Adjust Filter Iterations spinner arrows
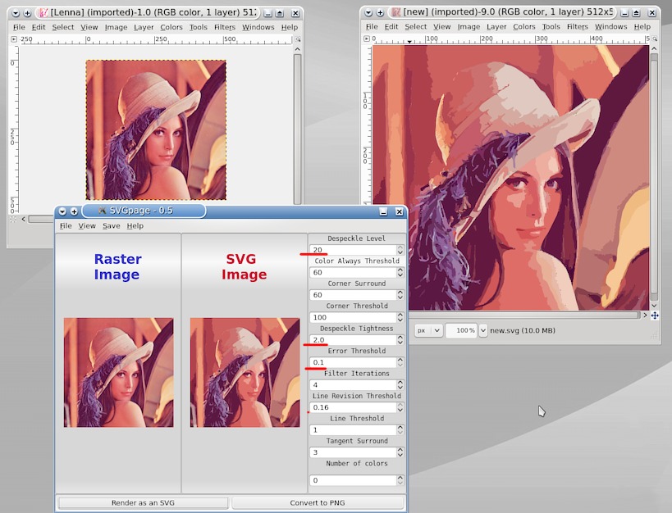This screenshot has height=513, width=672. pyautogui.click(x=400, y=385)
